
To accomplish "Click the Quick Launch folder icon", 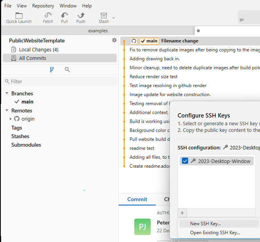I will click(x=19, y=16).
